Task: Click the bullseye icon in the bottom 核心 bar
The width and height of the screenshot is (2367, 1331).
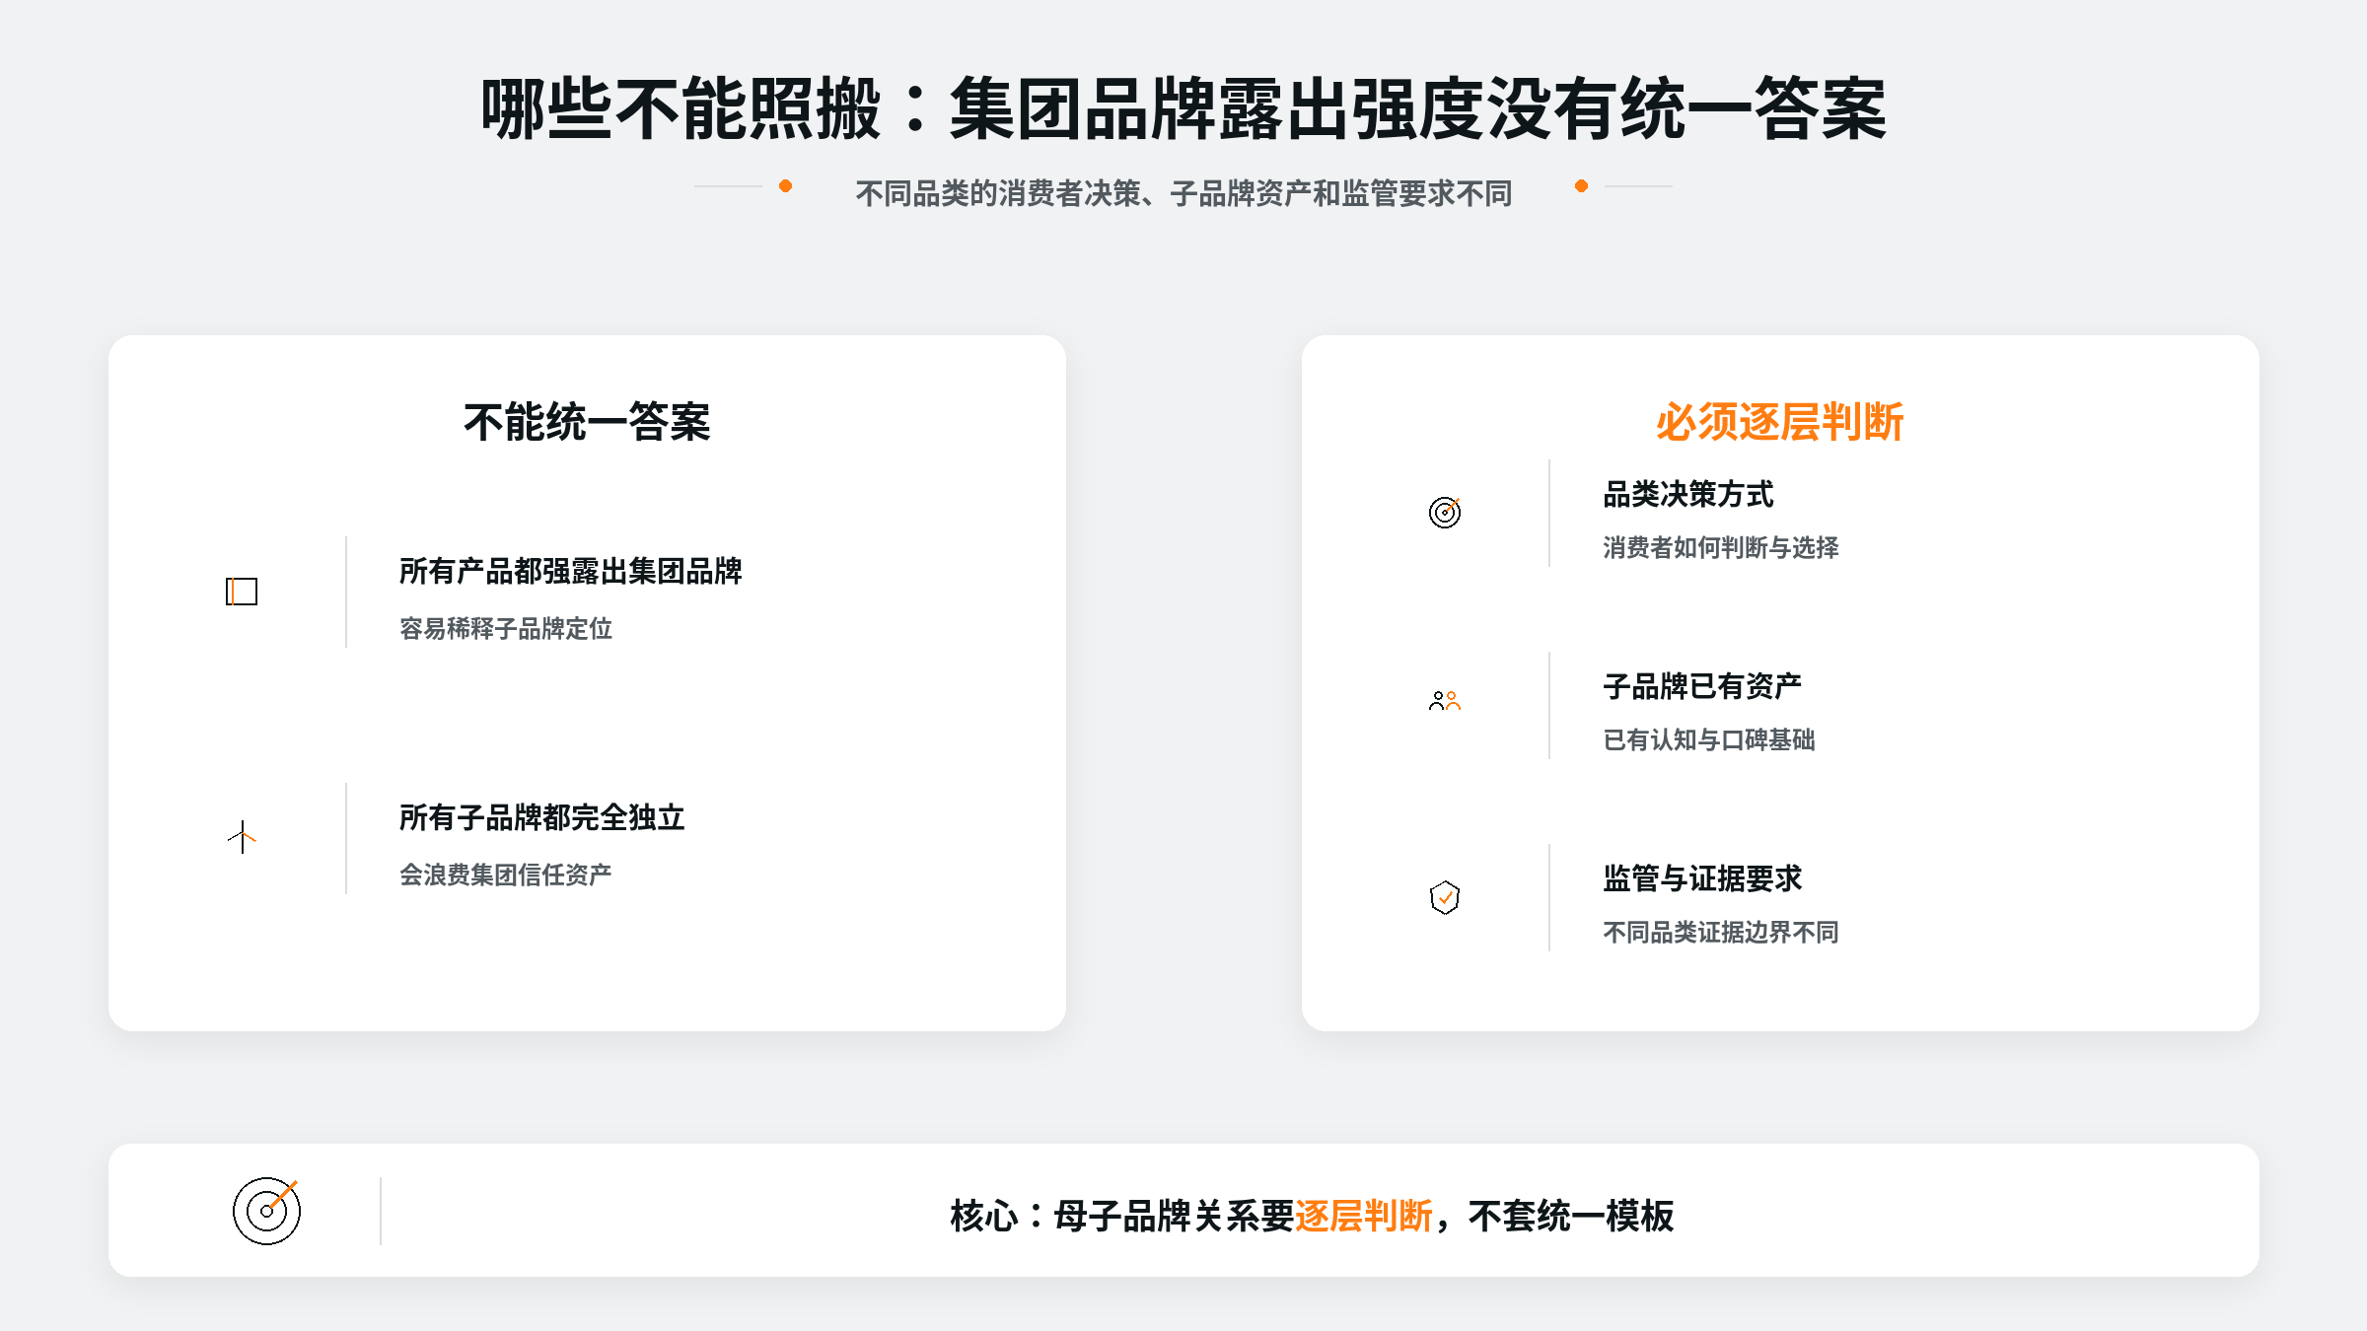Action: click(266, 1211)
